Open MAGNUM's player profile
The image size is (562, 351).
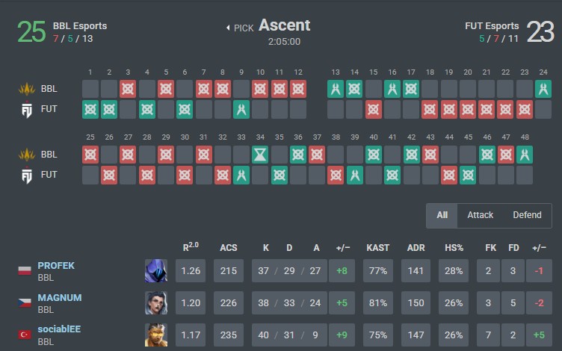(60, 297)
